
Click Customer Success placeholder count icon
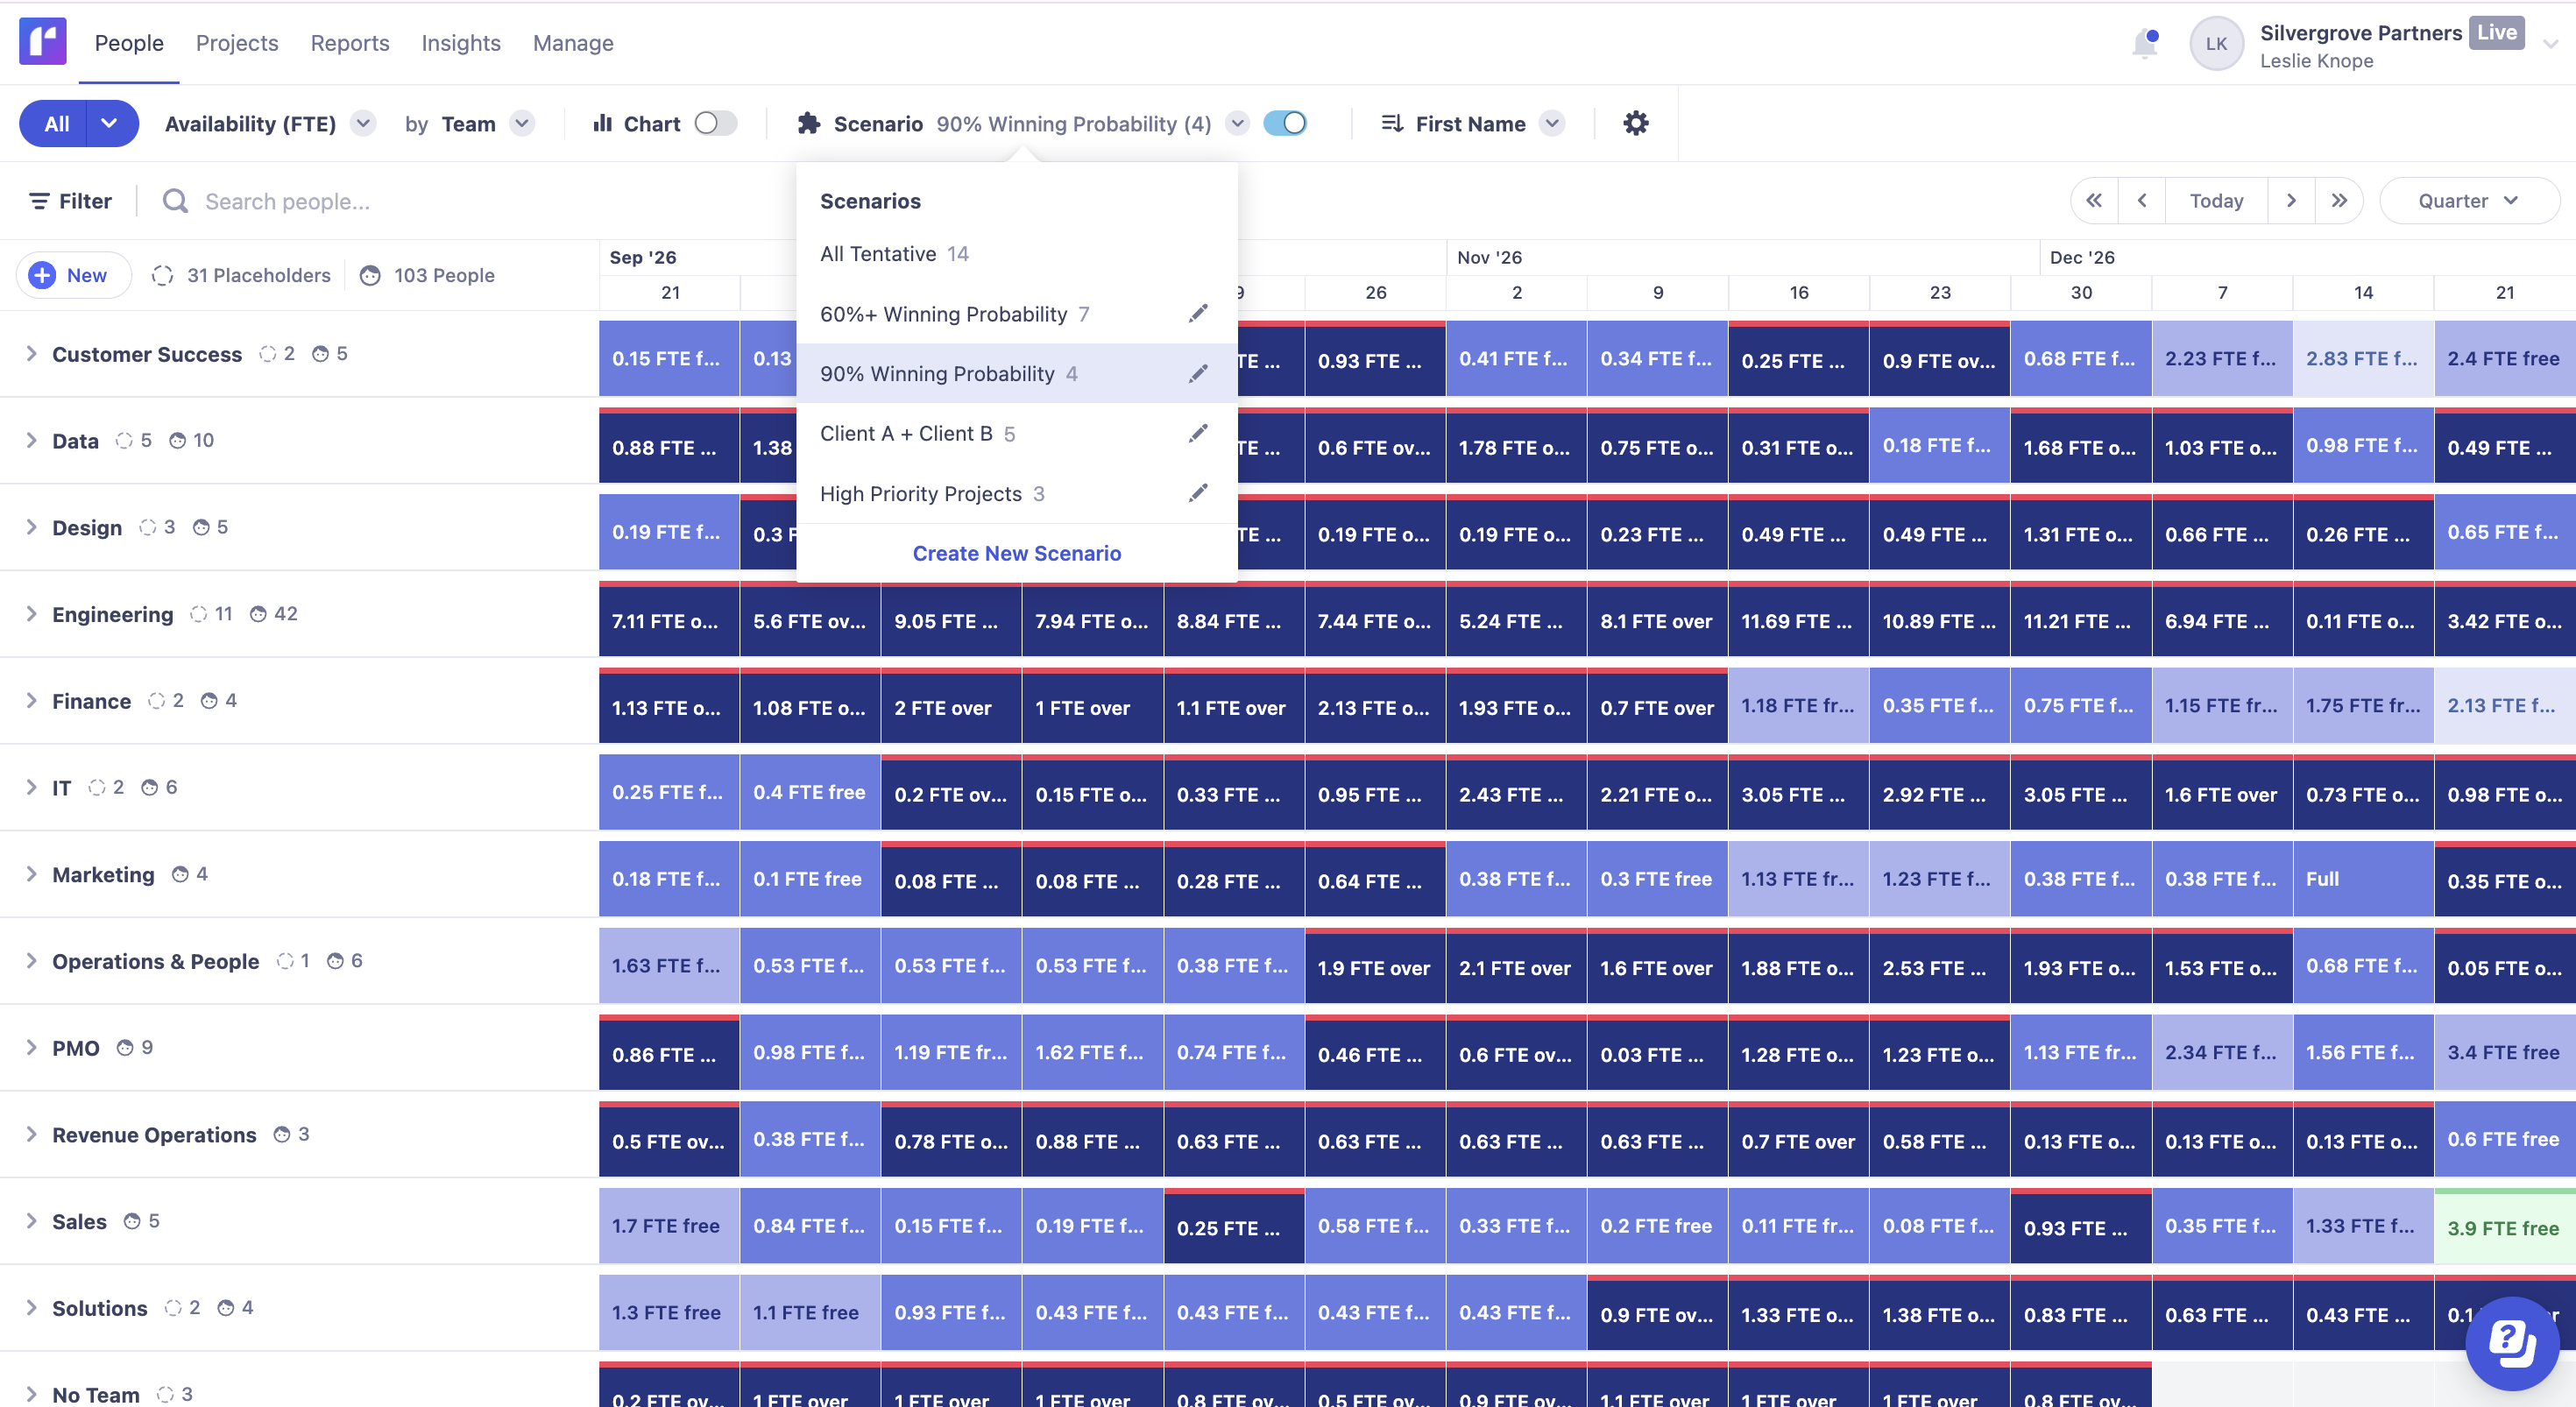click(x=267, y=354)
